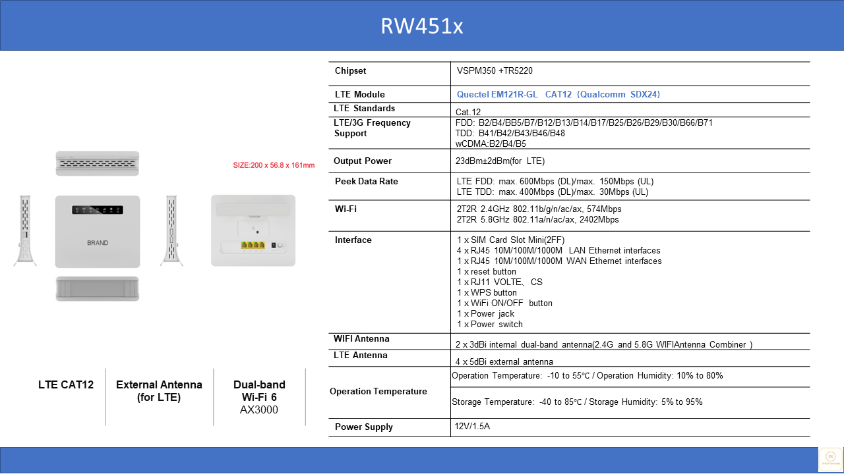Screen dimensions: 844x474
Task: Click the bold Operation Temperature label
Action: [378, 391]
